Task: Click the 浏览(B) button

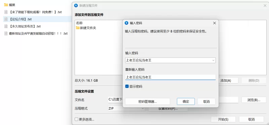Action: (x=254, y=100)
